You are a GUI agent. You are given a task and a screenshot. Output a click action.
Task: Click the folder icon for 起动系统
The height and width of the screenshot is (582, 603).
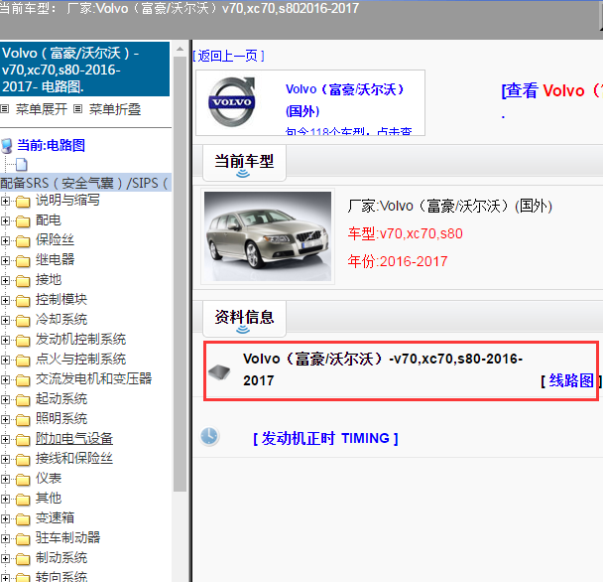(x=23, y=400)
